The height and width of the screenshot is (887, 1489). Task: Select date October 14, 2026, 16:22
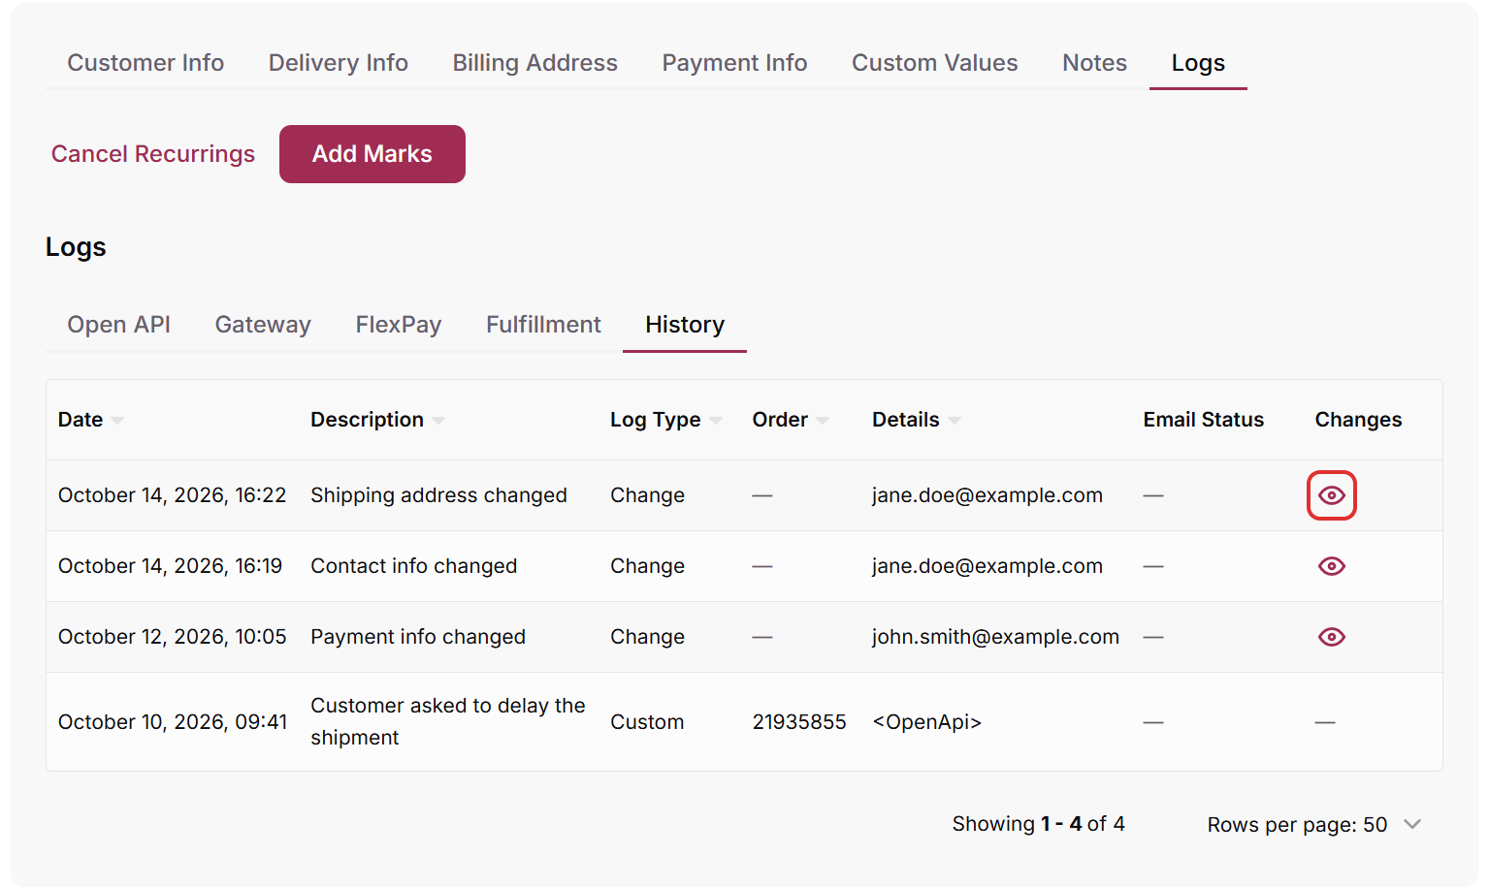(x=172, y=495)
